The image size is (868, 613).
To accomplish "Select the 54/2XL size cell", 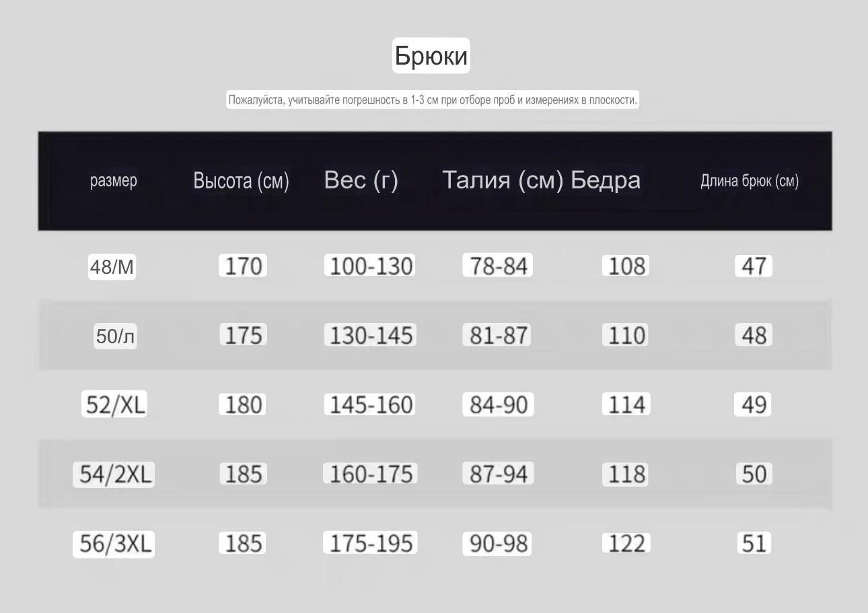I will click(x=114, y=474).
